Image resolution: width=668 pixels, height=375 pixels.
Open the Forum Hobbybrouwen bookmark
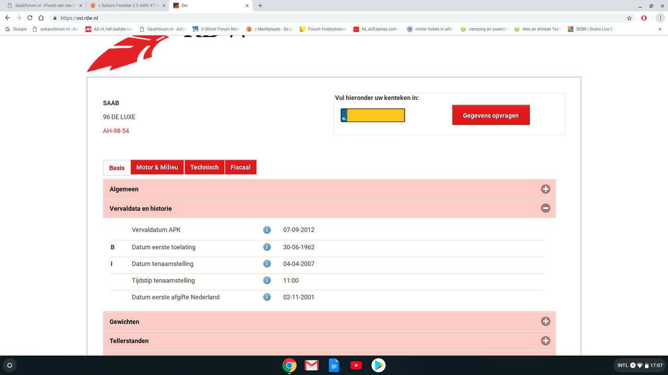pyautogui.click(x=323, y=29)
